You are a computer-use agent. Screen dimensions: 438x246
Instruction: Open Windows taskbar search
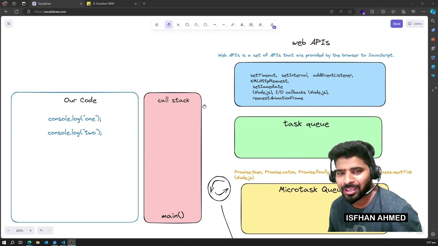point(12,243)
